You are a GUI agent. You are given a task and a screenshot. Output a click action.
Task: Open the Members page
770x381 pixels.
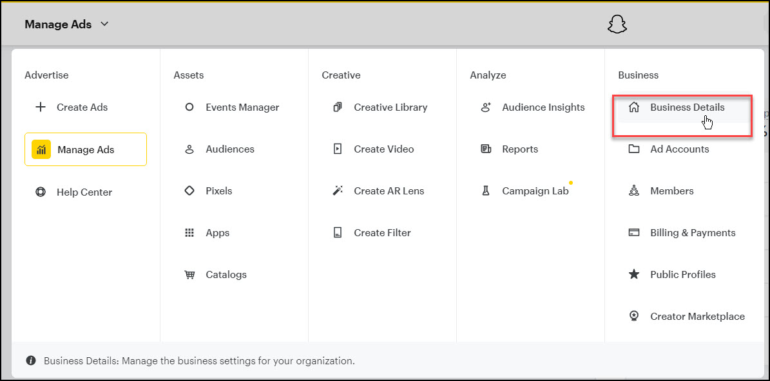pyautogui.click(x=672, y=190)
